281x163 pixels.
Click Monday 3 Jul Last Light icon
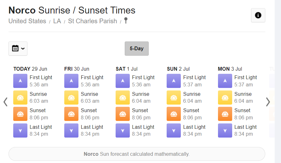pyautogui.click(x=225, y=130)
